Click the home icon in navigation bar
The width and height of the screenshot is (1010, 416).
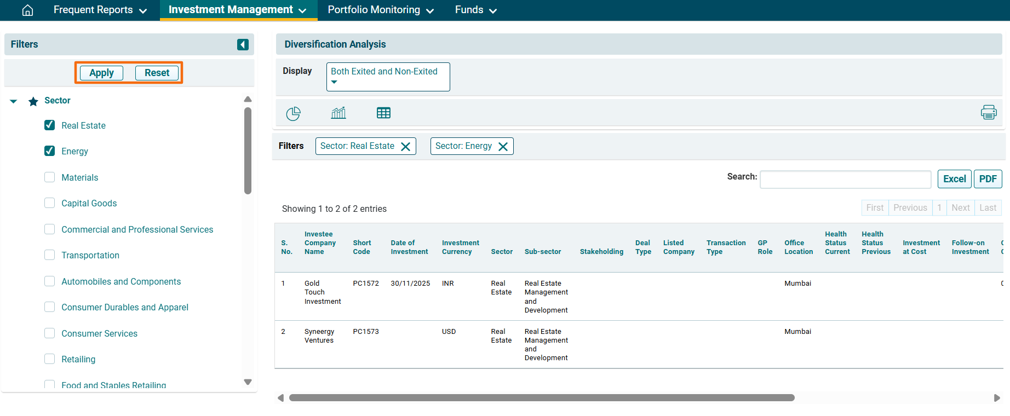[x=27, y=10]
